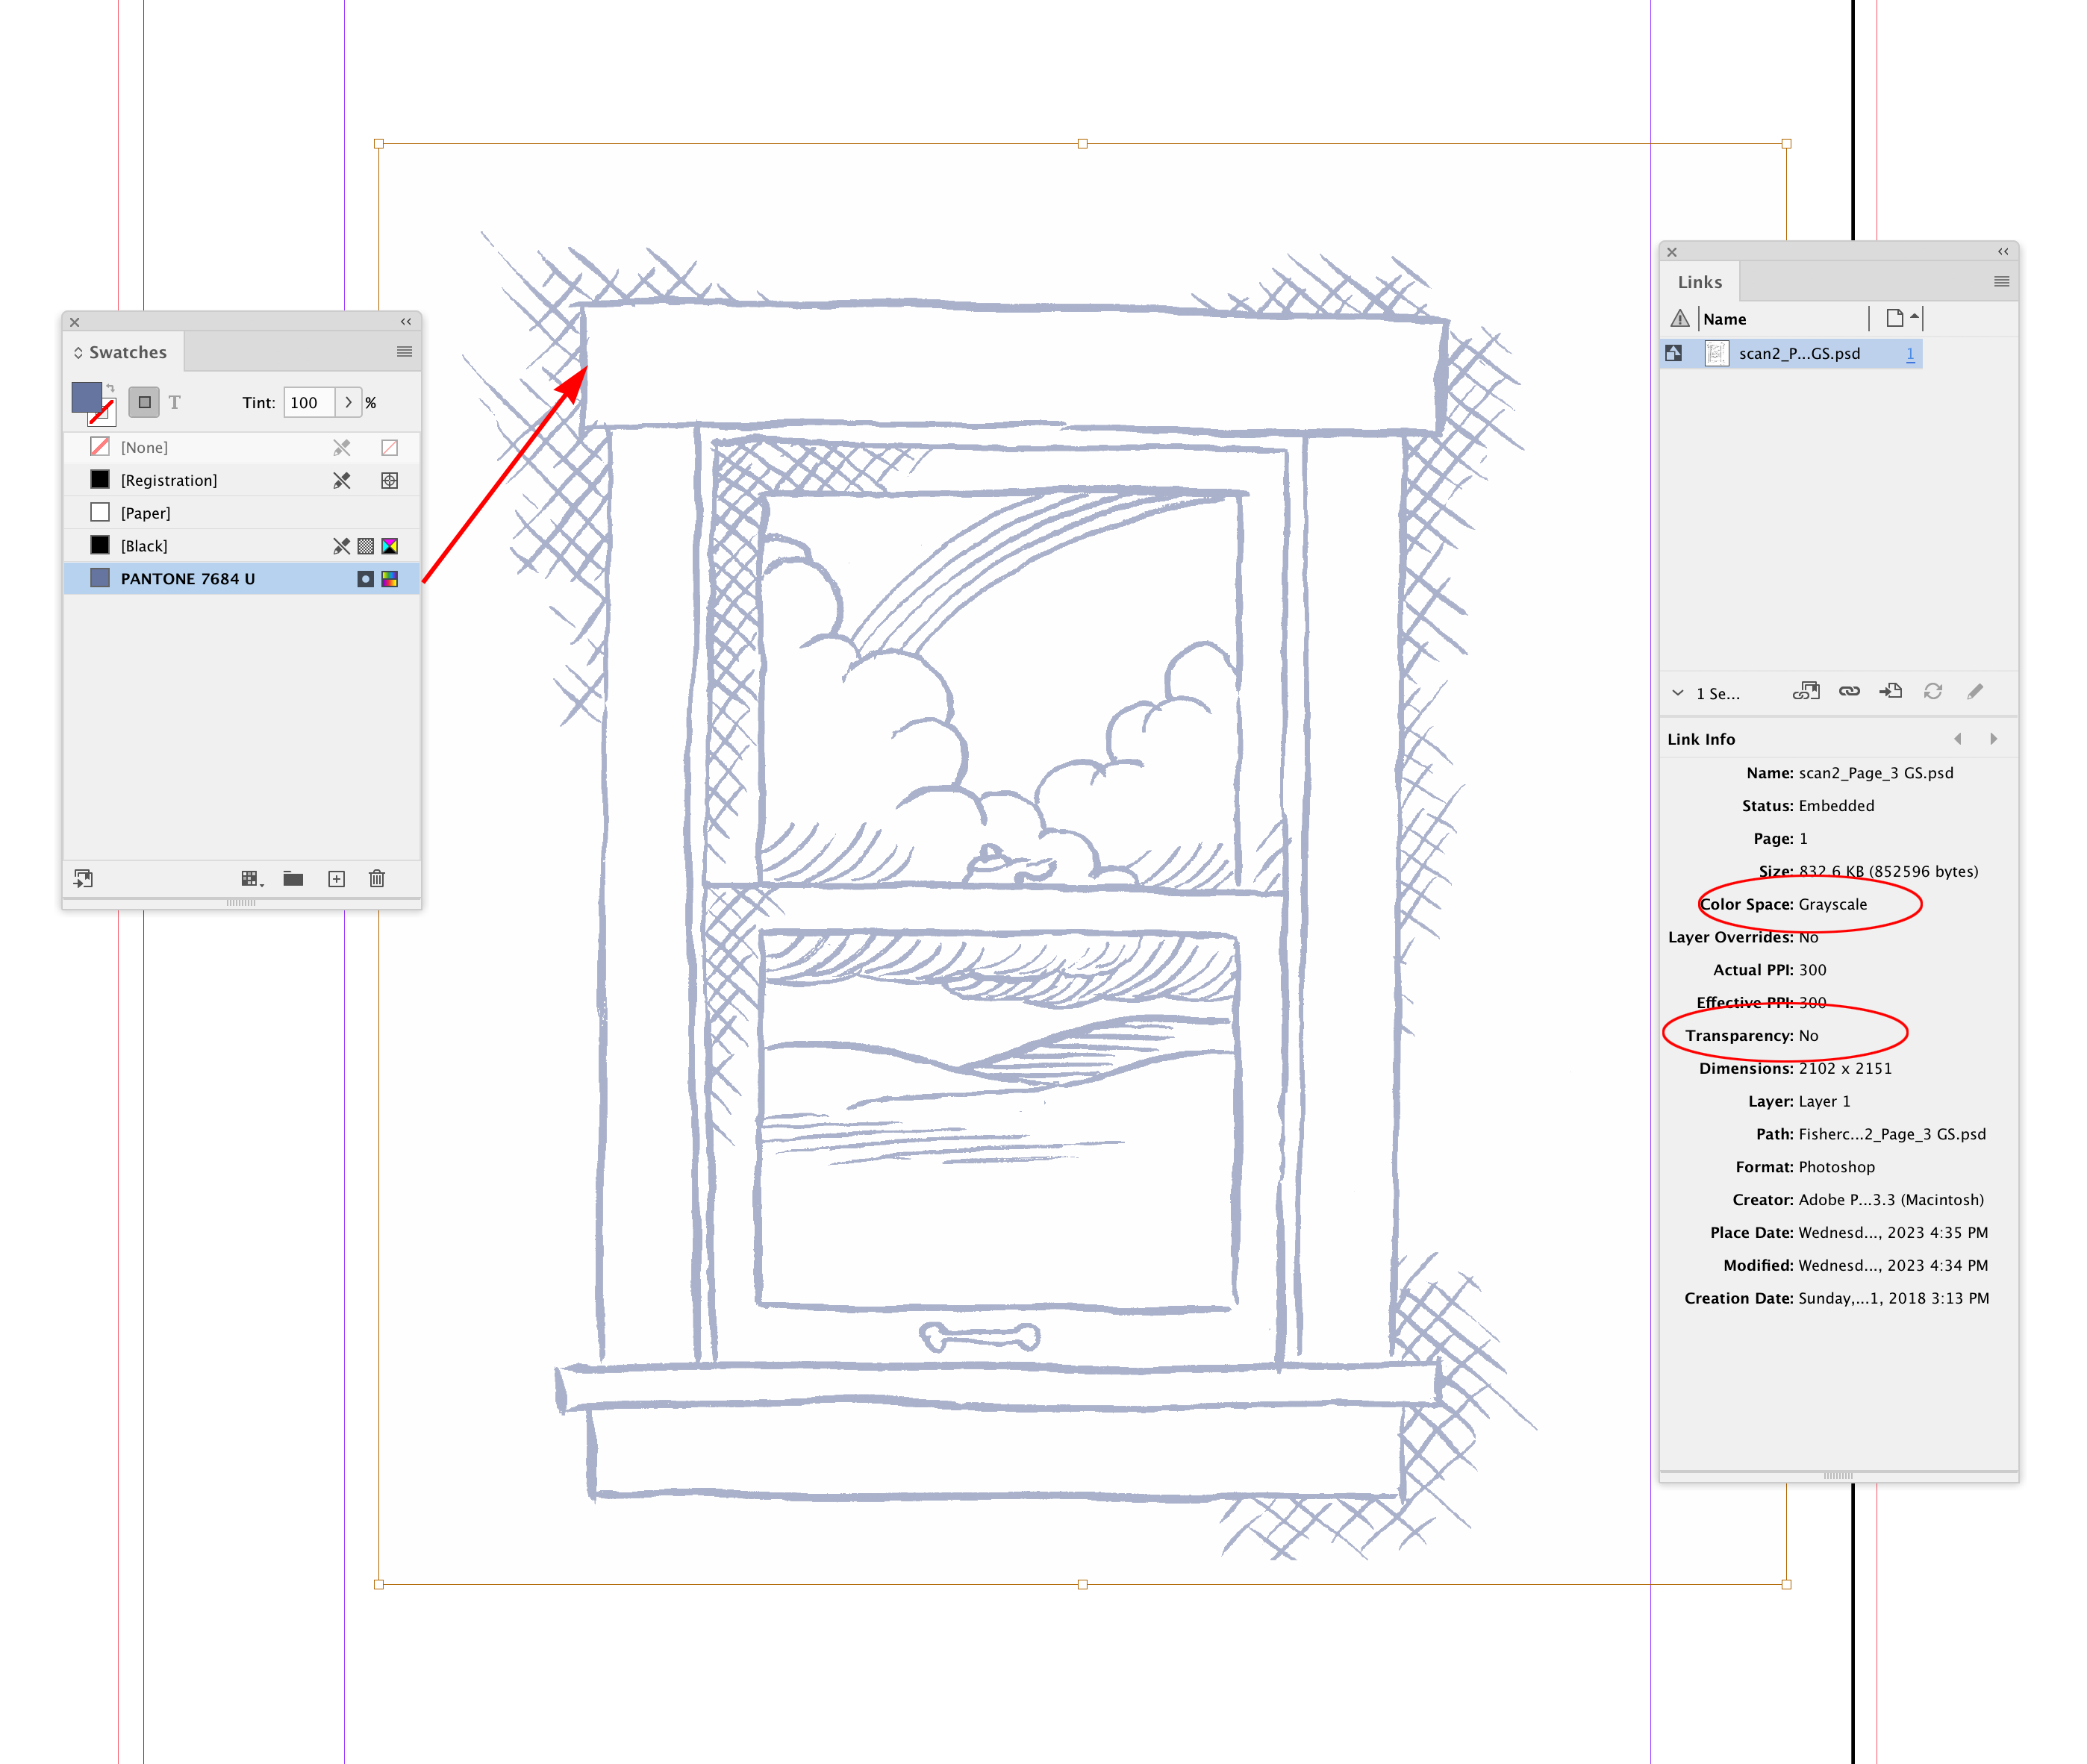Open the Tint percentage dropdown
The image size is (2087, 1764).
tap(348, 402)
